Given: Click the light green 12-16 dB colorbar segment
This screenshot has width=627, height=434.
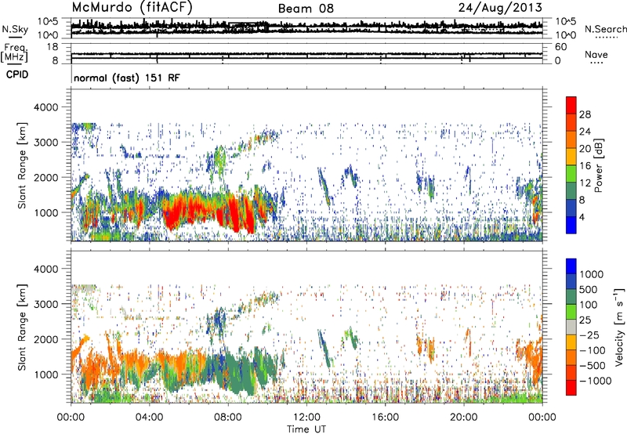Looking at the screenshot, I should pos(571,173).
